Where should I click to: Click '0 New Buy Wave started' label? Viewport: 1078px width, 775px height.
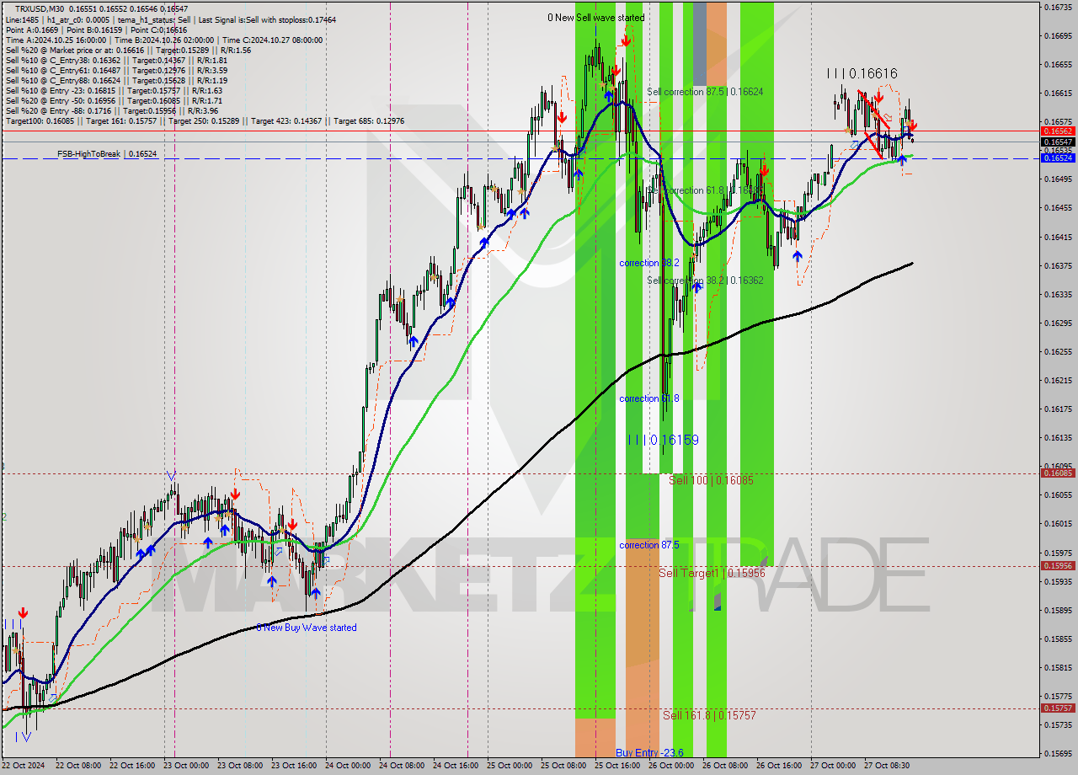(307, 628)
